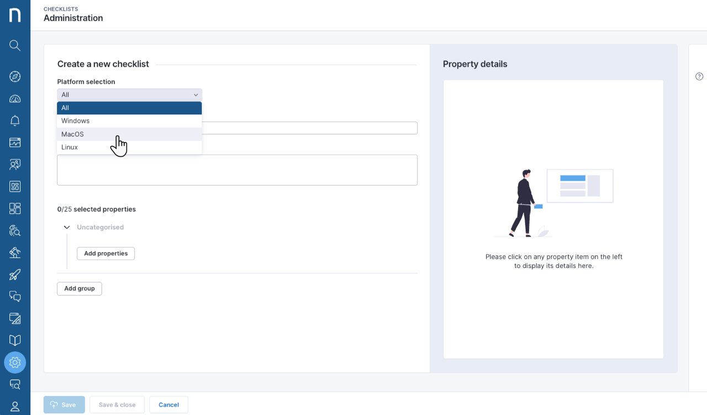This screenshot has height=415, width=707.
Task: Open help via the question mark icon
Action: coord(699,76)
